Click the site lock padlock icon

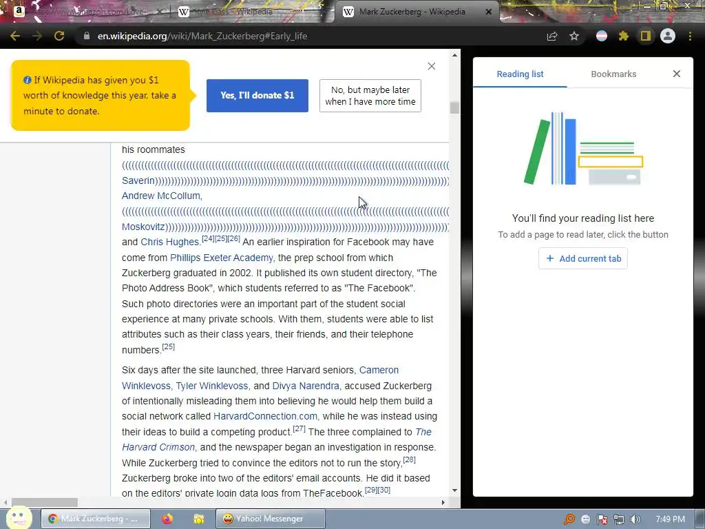(87, 36)
